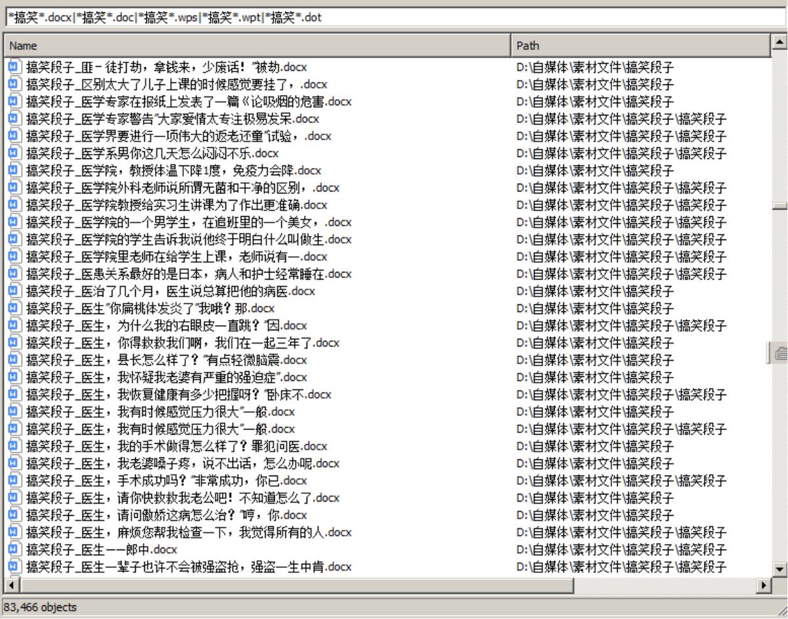Pick the docx icon next to '医生——郎中.docx'
The image size is (788, 619).
(x=14, y=549)
